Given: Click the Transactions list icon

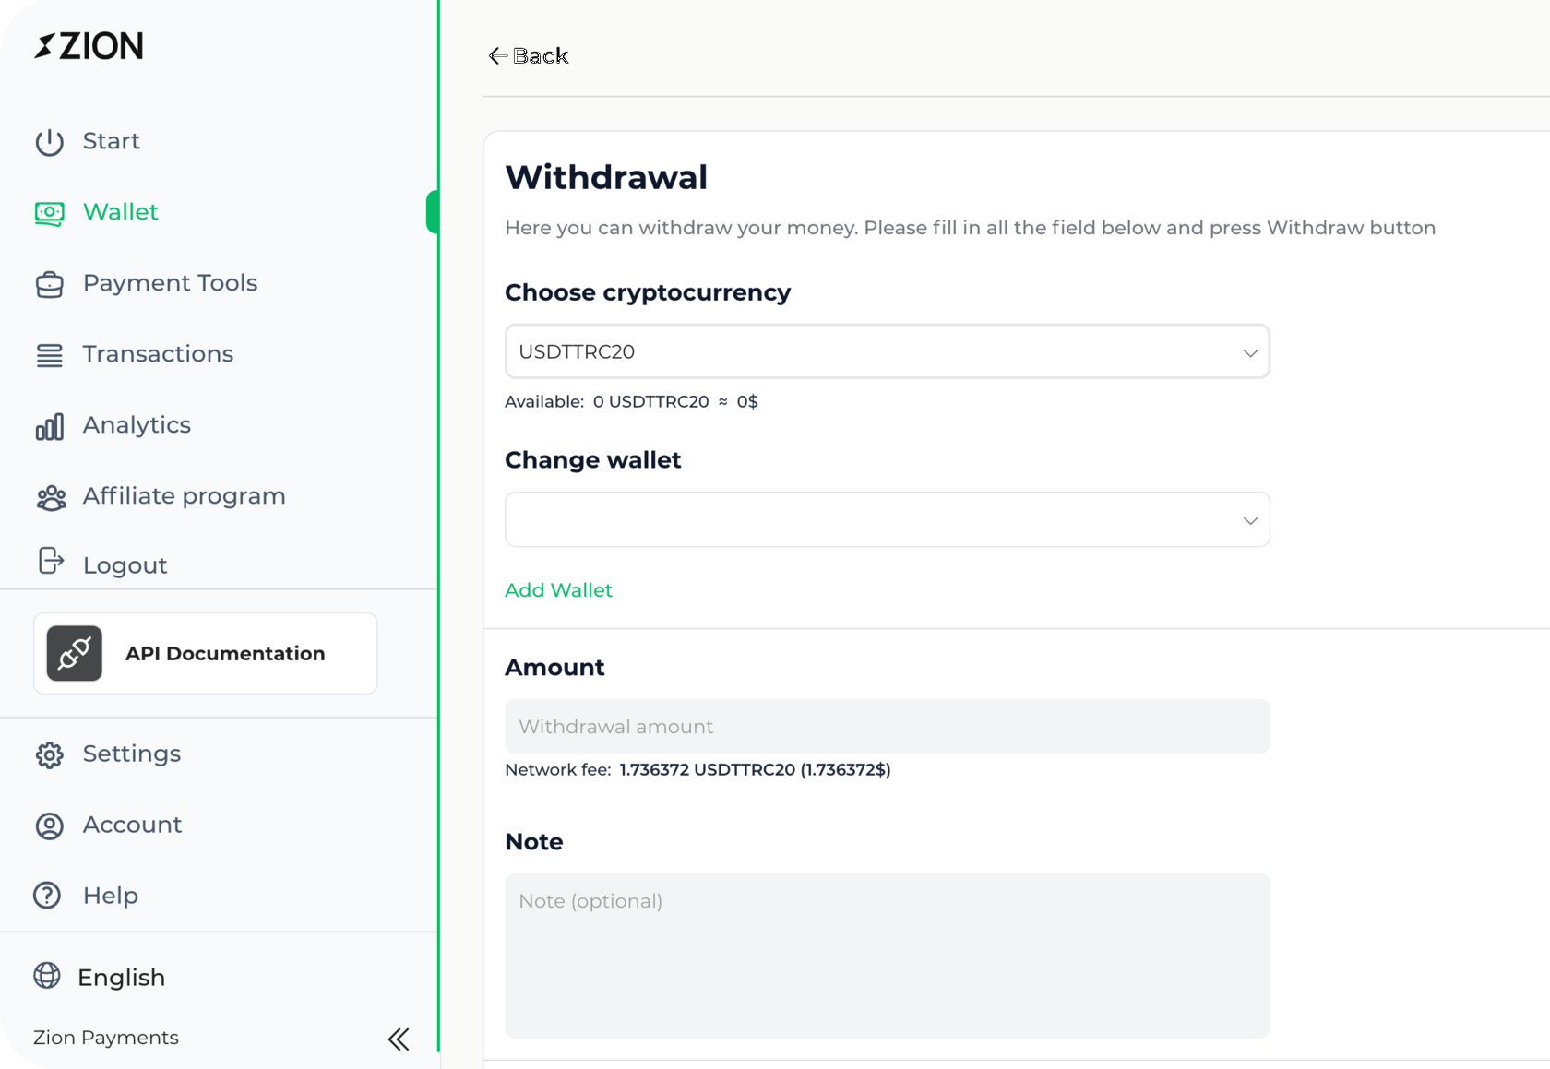Looking at the screenshot, I should pyautogui.click(x=50, y=355).
